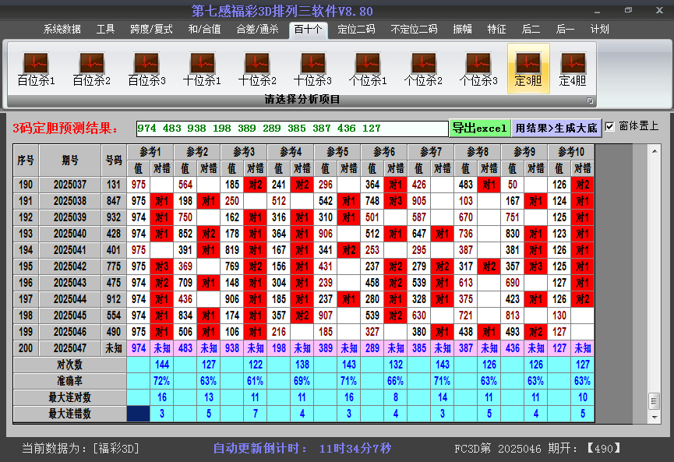The height and width of the screenshot is (462, 674).
Task: Click the 准确率 row label
Action: pos(69,381)
